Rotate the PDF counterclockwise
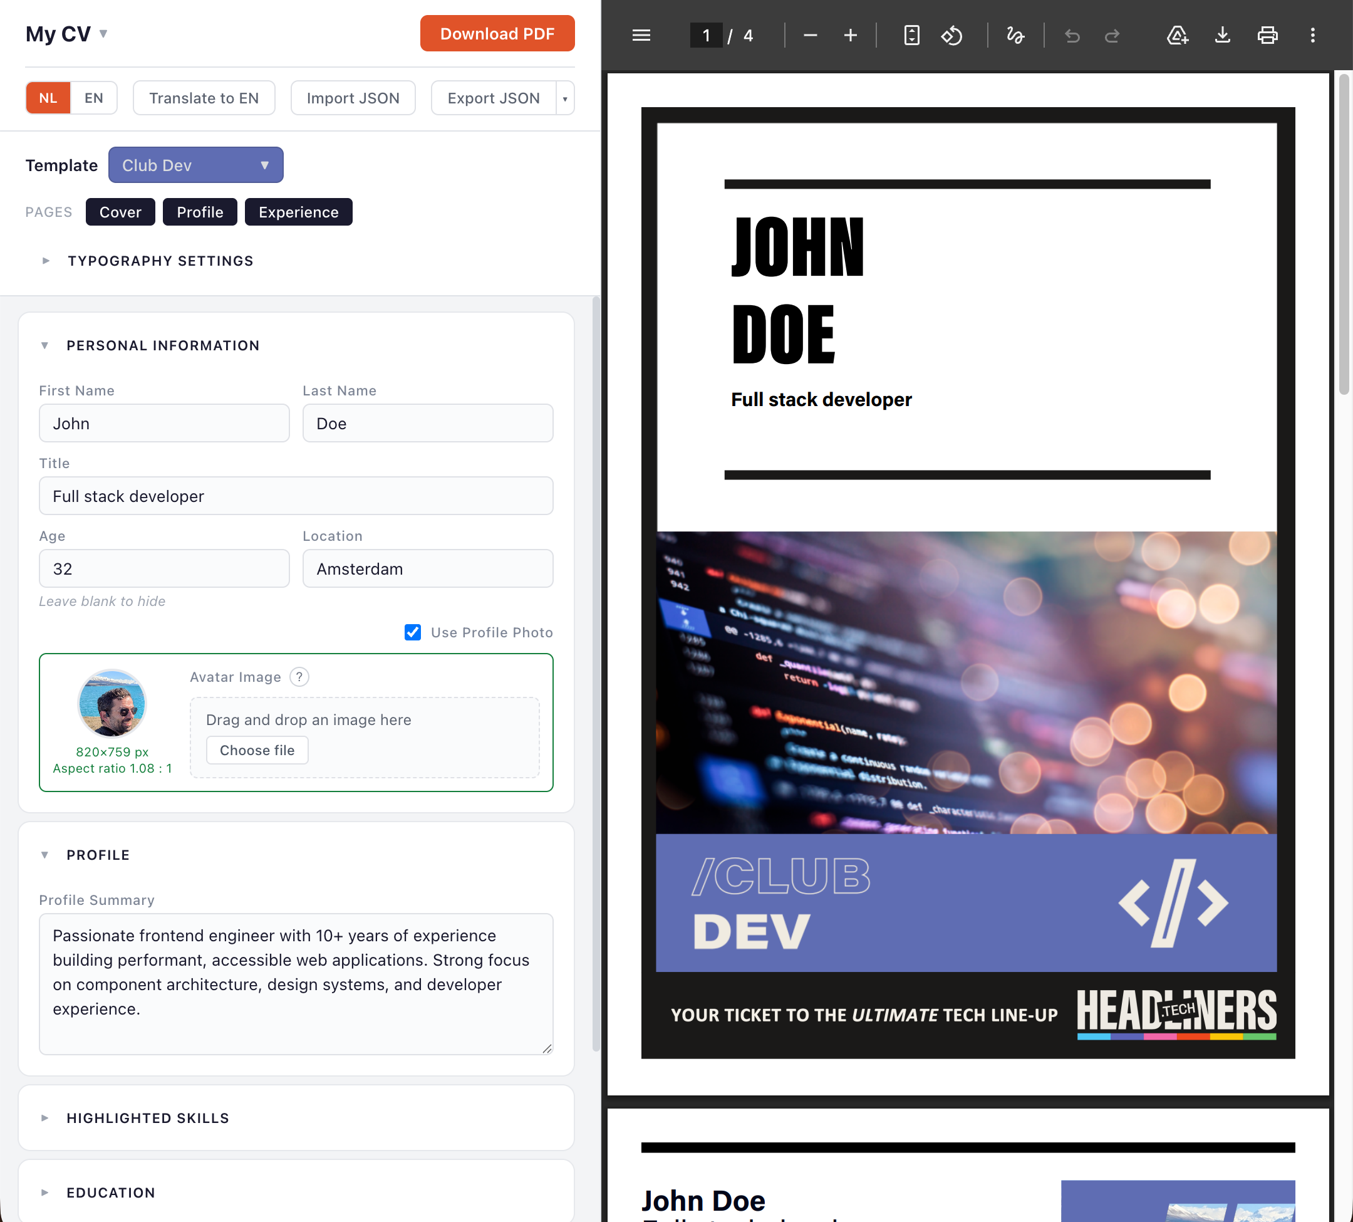The height and width of the screenshot is (1222, 1353). click(x=951, y=35)
